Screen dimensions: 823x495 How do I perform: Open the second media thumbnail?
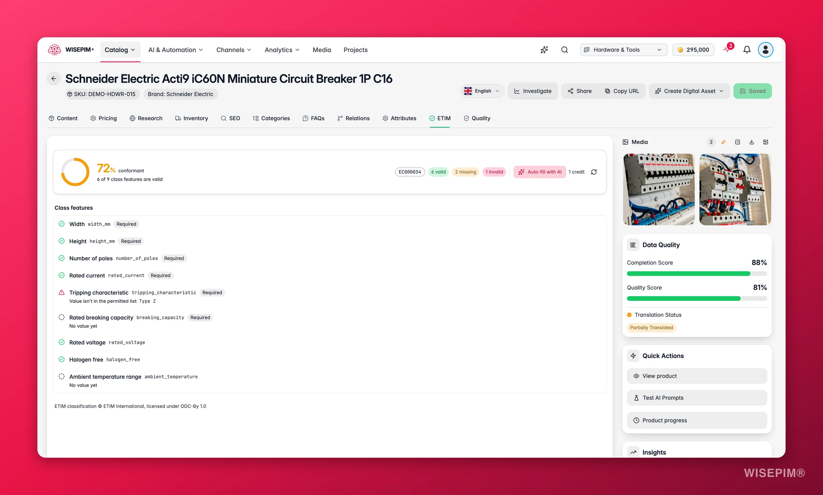pyautogui.click(x=735, y=189)
